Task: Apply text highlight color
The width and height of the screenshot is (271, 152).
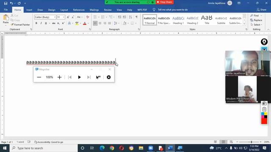Action: tap(77, 23)
